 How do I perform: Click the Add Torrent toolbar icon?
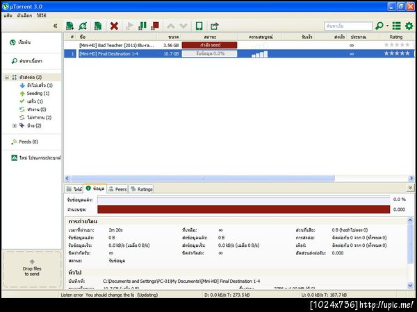70,26
